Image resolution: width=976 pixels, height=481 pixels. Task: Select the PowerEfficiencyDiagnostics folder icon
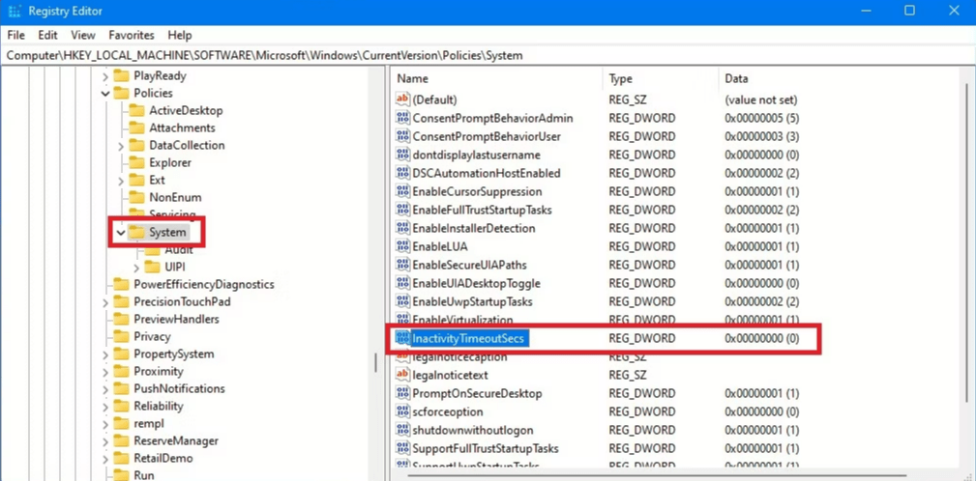pyautogui.click(x=121, y=285)
